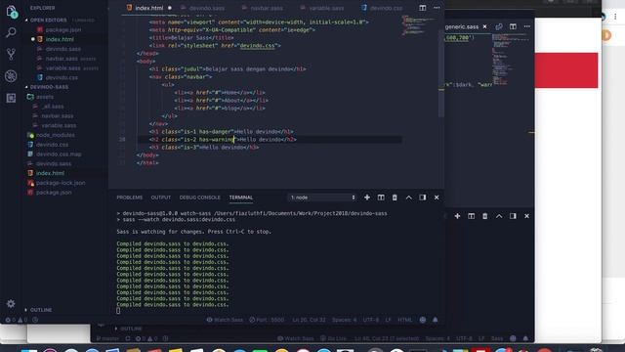Viewport: 625px width, 352px height.
Task: Select the terminal dropdown showing 1: node
Action: point(322,198)
